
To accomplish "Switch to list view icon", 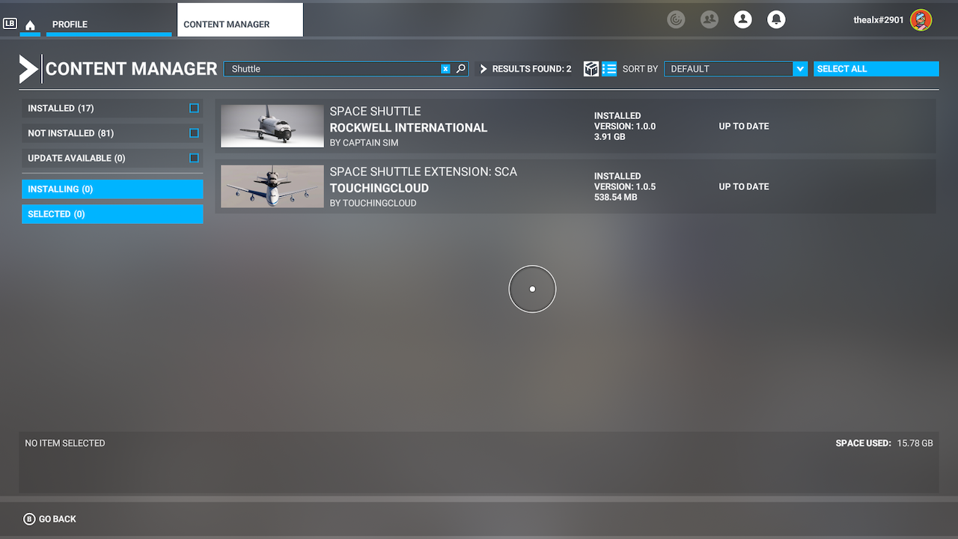I will pyautogui.click(x=609, y=69).
